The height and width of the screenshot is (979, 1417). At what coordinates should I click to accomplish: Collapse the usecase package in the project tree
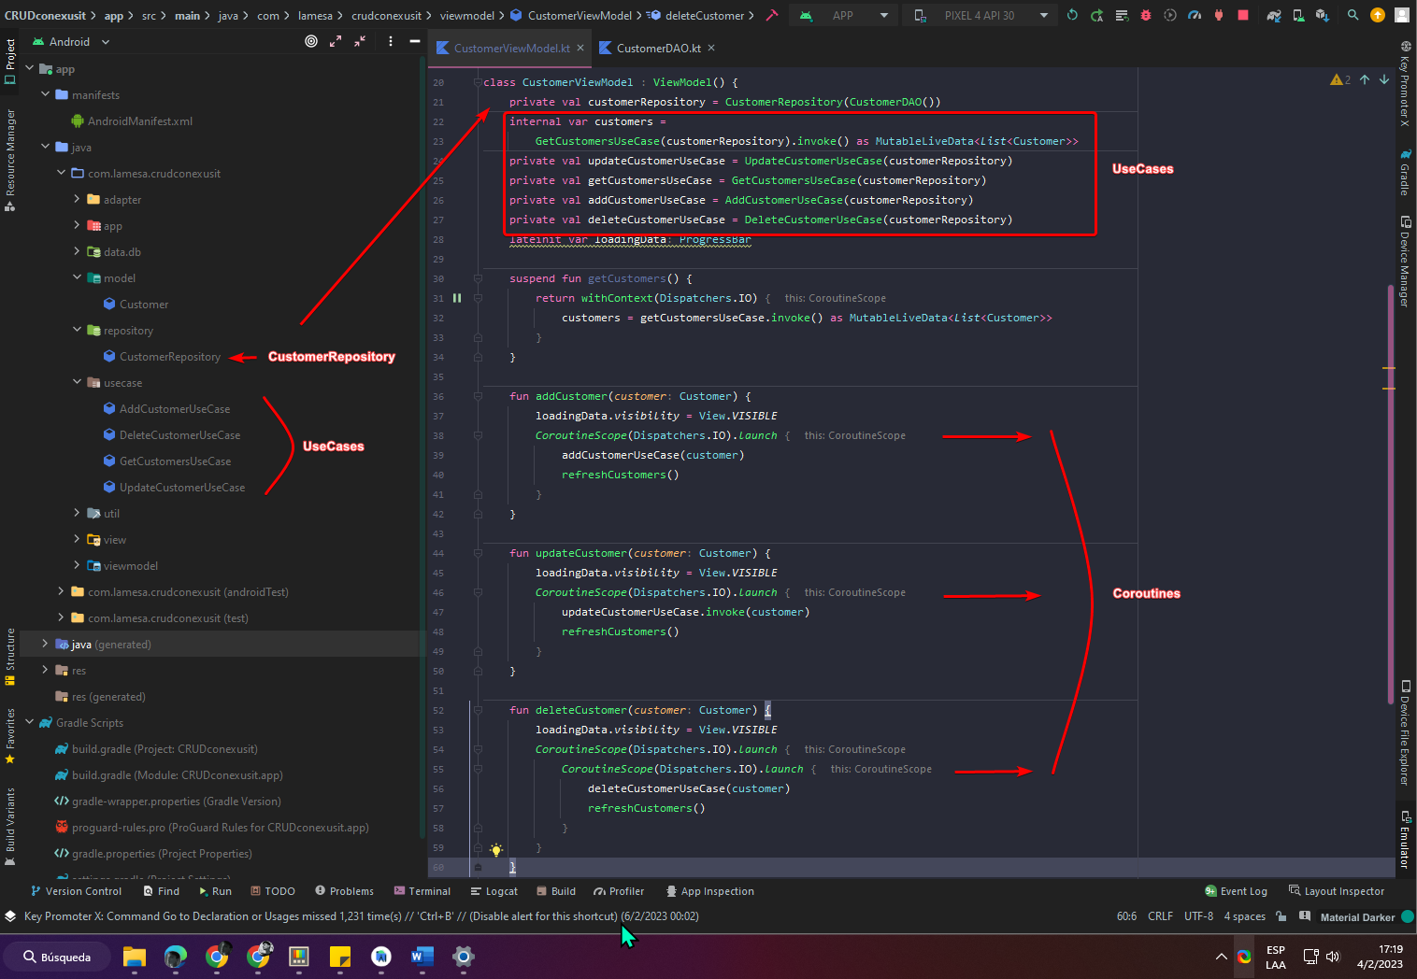tap(79, 382)
